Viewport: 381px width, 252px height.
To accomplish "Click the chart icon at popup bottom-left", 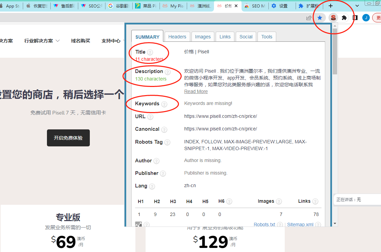I will 138,224.
